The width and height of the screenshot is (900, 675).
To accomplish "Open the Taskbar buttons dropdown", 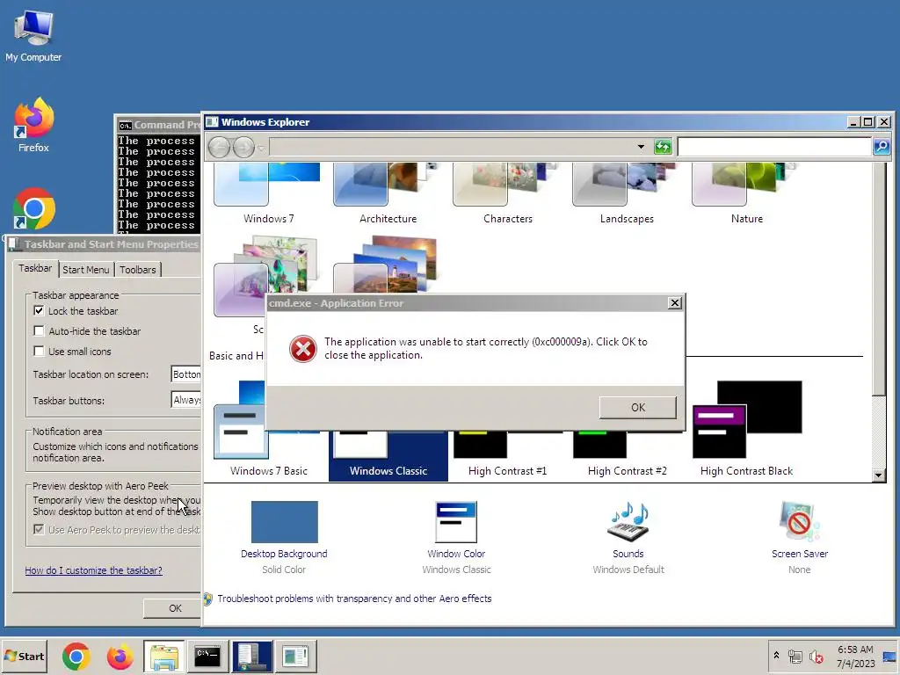I will point(186,400).
